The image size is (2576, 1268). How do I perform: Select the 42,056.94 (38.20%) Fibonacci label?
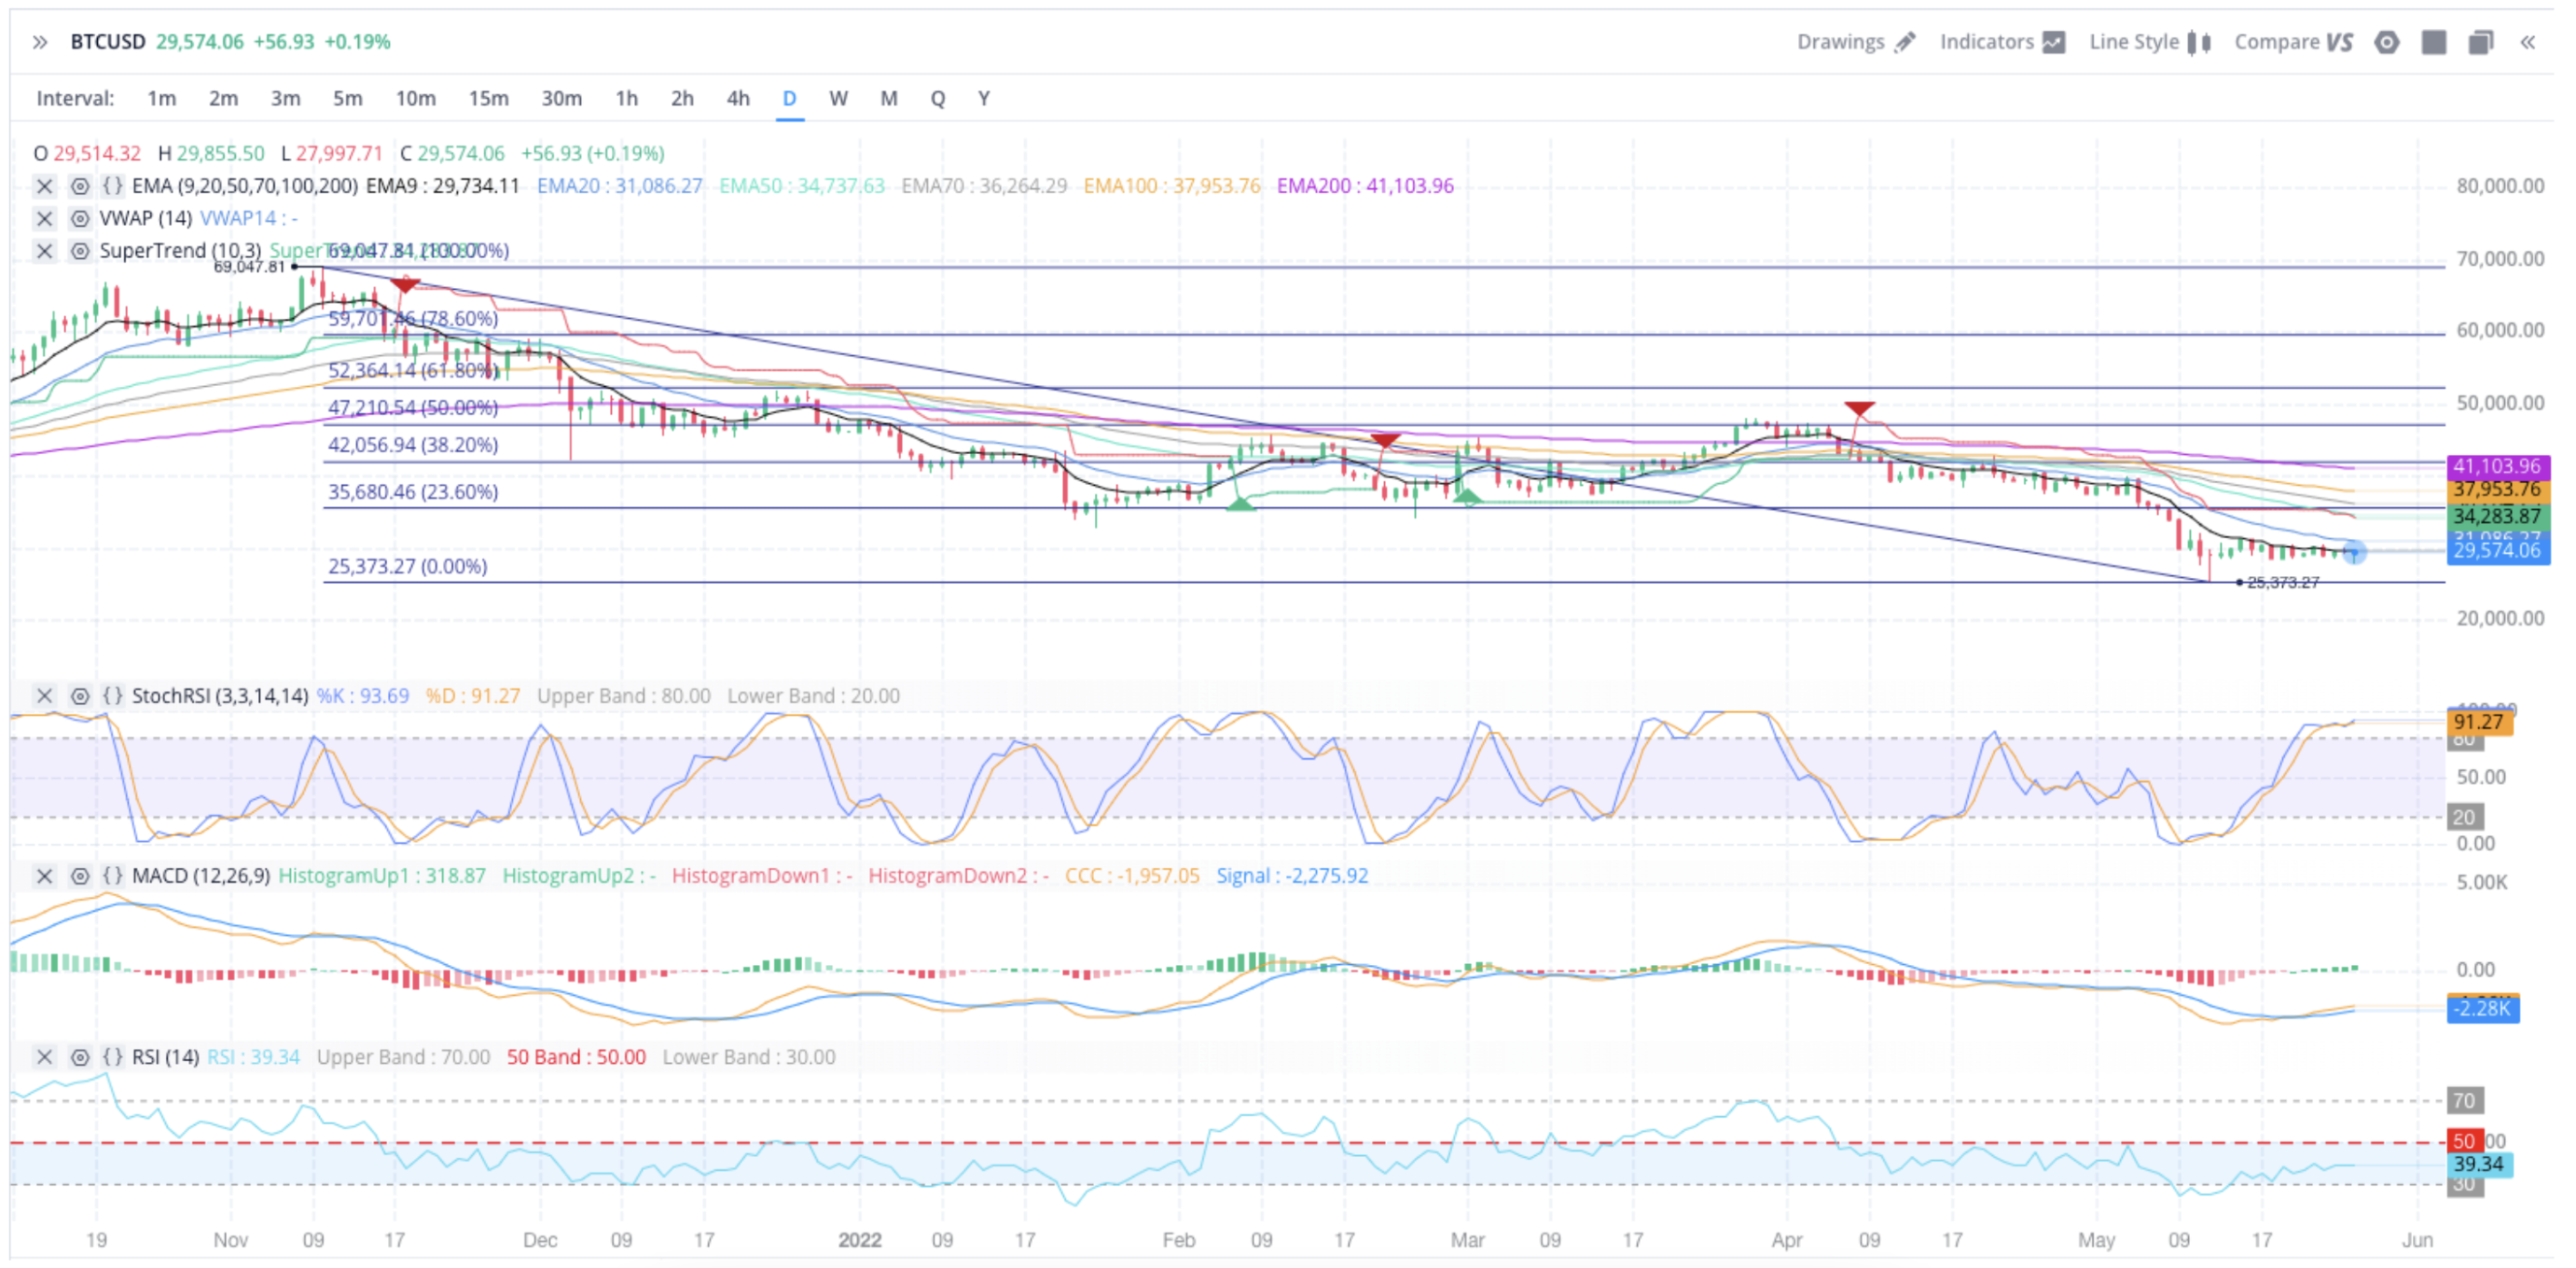pos(413,445)
